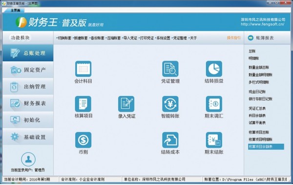293x185 pixels.
Task: Select the 固定资产 module
Action: click(28, 70)
